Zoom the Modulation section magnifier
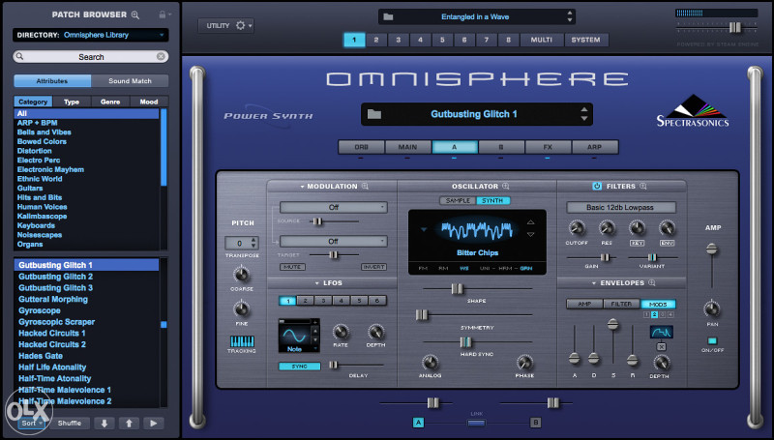774x440 pixels. (x=366, y=186)
